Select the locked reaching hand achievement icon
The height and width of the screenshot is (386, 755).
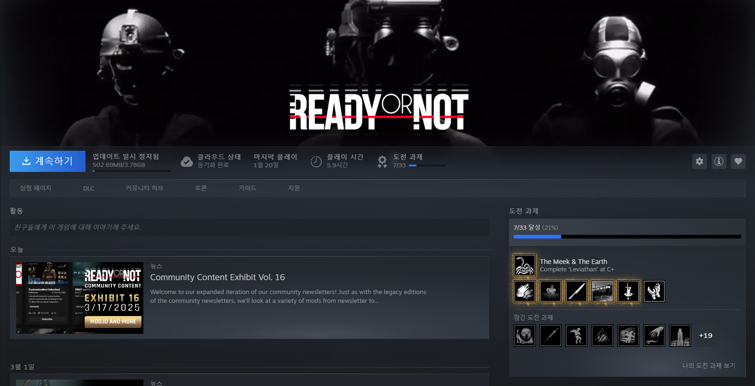click(654, 336)
